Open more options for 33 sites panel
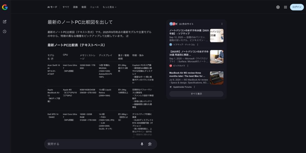The height and width of the screenshot is (153, 306). pos(222,24)
